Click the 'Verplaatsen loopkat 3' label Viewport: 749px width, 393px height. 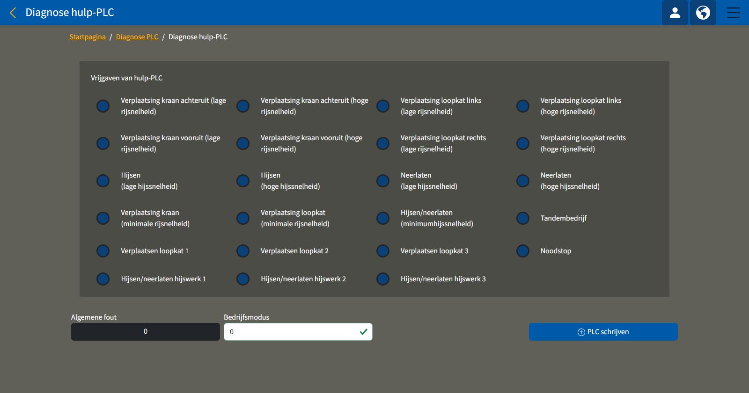point(434,251)
